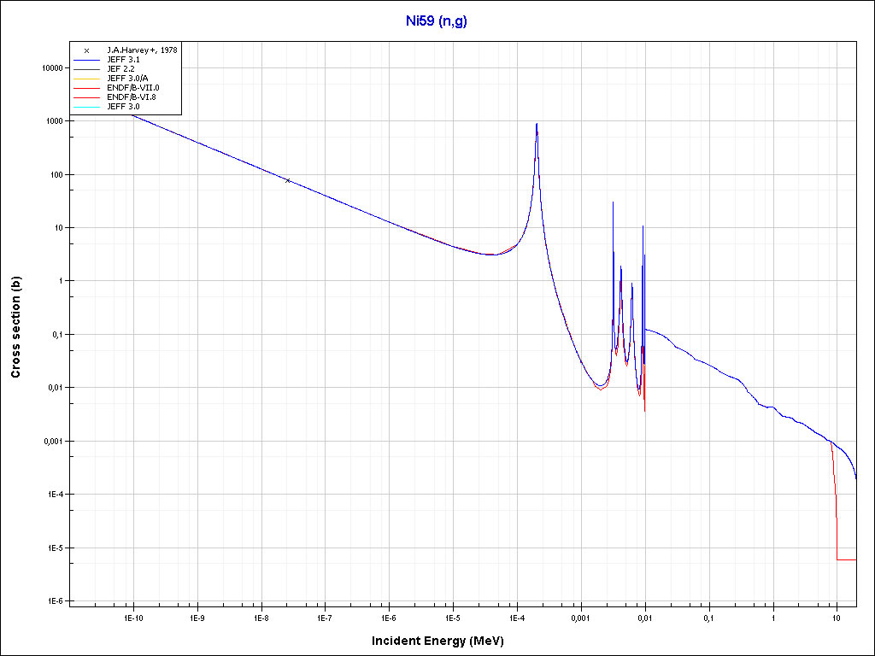Viewport: 875px width, 656px height.
Task: Click the flat curve segment near 1E-5 at far right
Action: tap(846, 559)
